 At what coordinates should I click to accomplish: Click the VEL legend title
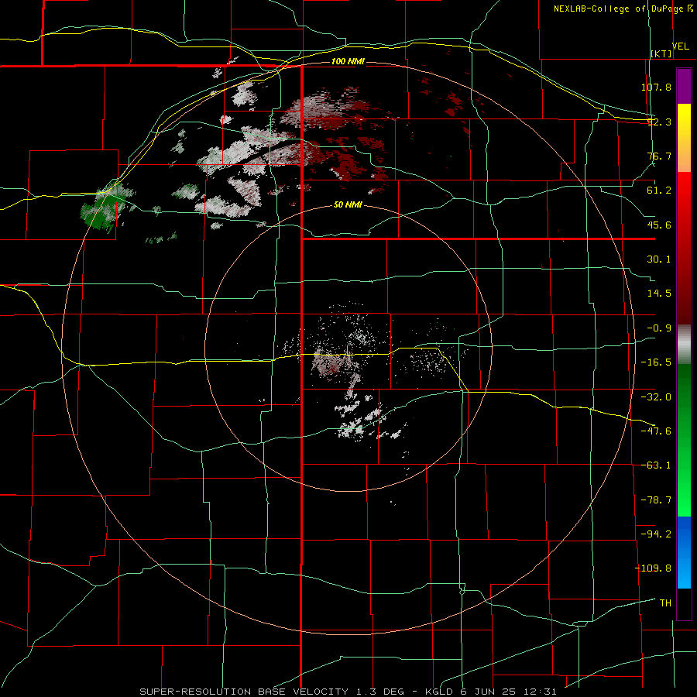pos(681,46)
